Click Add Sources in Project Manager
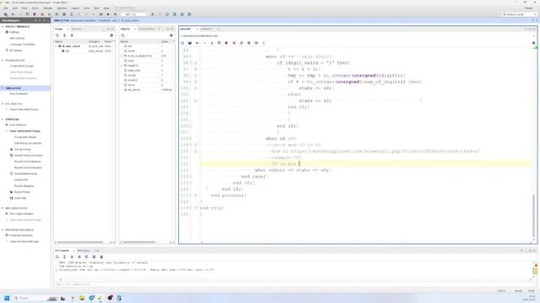The width and height of the screenshot is (540, 303). [17, 38]
